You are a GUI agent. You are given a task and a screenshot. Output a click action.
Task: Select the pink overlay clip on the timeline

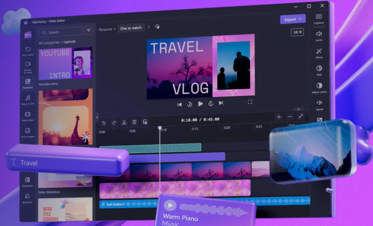tap(175, 189)
